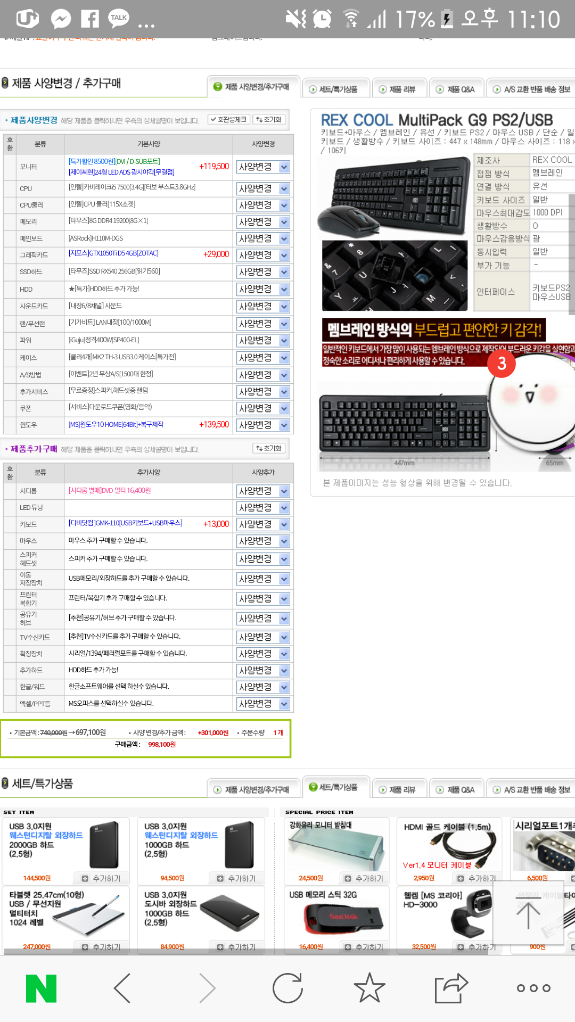Image resolution: width=575 pixels, height=1022 pixels.
Task: Open the upper 제품 리뷰 tab
Action: [400, 89]
